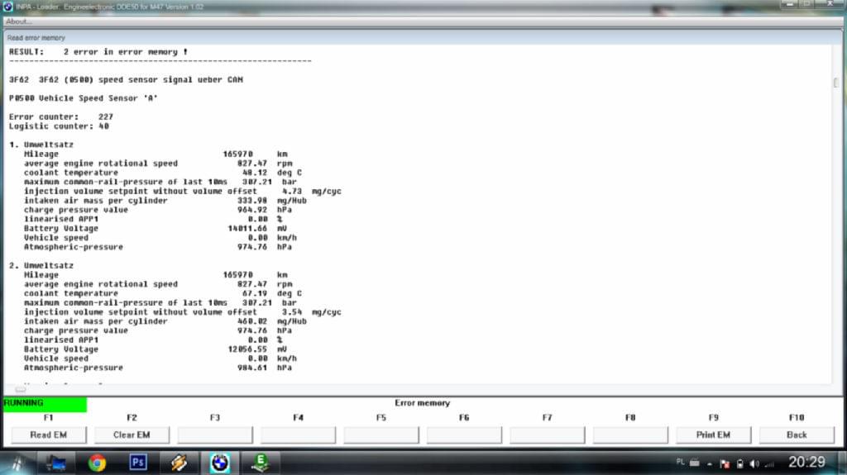Click the '2. Umweltsatz' heading
Viewport: 847px width, 475px height.
41,265
